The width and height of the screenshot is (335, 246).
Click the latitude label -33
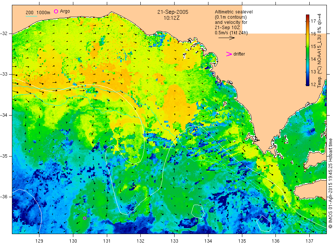click(x=4, y=74)
